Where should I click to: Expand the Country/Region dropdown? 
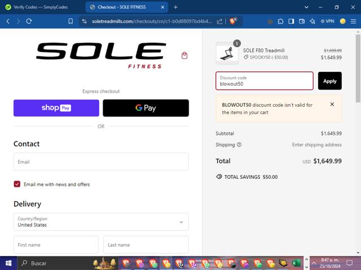tap(101, 222)
